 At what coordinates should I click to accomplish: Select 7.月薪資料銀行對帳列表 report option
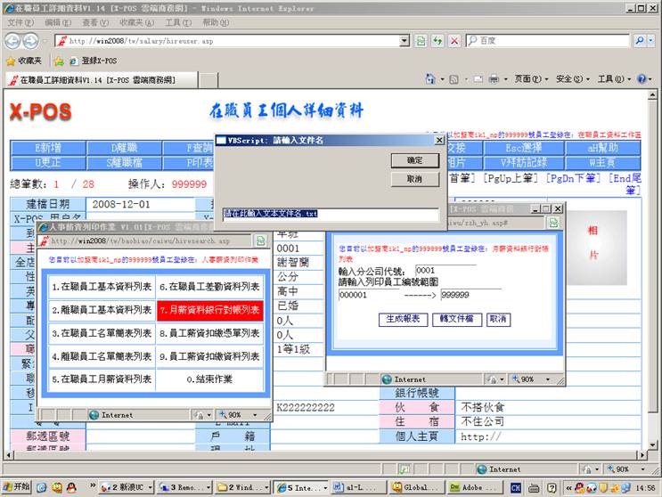[210, 310]
